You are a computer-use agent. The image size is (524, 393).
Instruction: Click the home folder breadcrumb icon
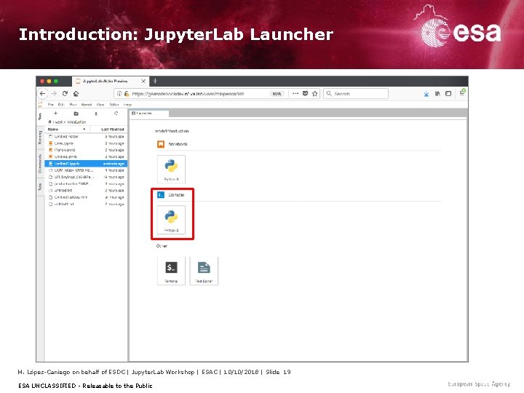click(49, 122)
